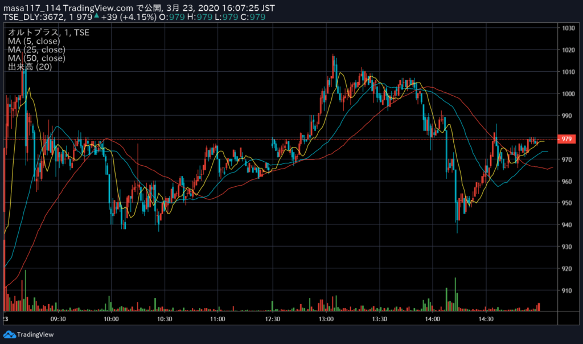Click the masa117_114 TradingView.com publisher text
Viewport: 583px width, 344px height.
pos(68,8)
